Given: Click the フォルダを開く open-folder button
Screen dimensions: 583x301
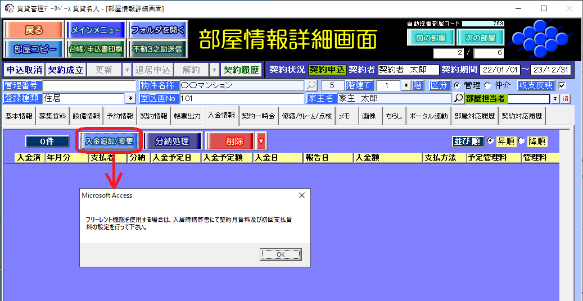Looking at the screenshot, I should tap(157, 30).
